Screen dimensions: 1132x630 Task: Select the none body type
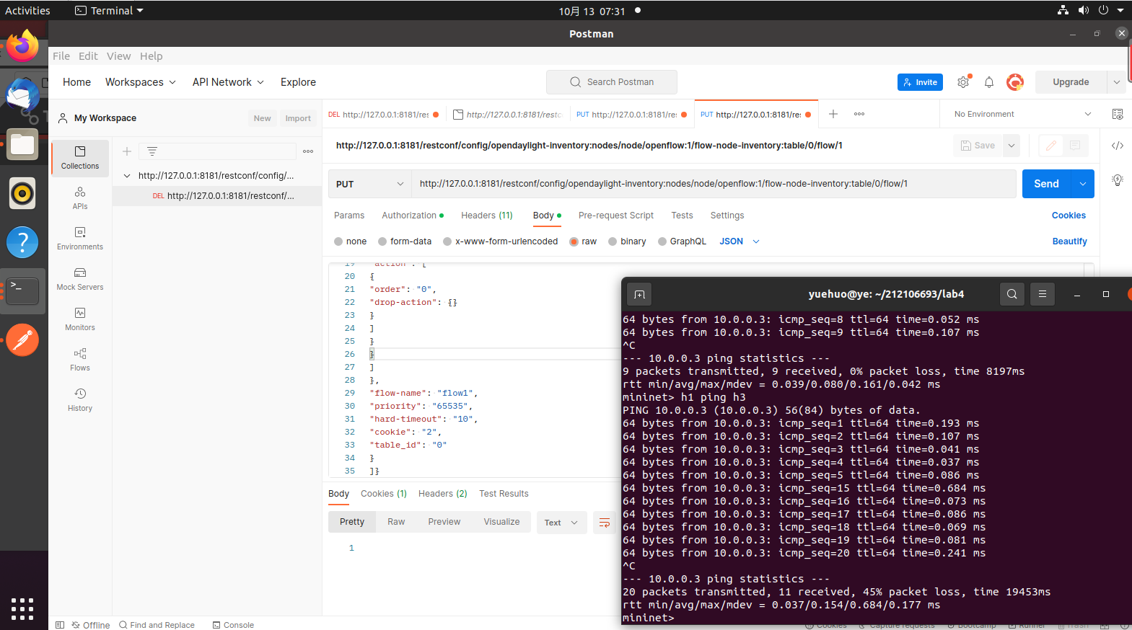point(350,241)
